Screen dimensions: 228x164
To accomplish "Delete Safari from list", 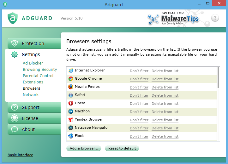I will 165,95.
